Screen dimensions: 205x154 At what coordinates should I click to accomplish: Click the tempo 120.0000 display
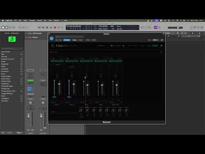point(103,26)
